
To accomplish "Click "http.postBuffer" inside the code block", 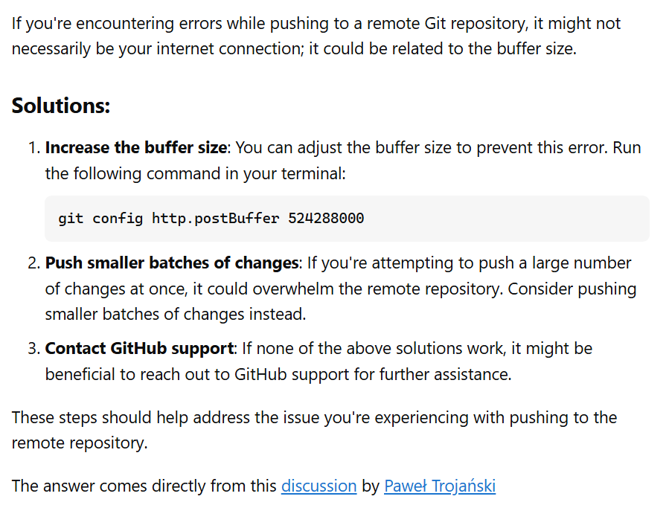I will pyautogui.click(x=216, y=219).
